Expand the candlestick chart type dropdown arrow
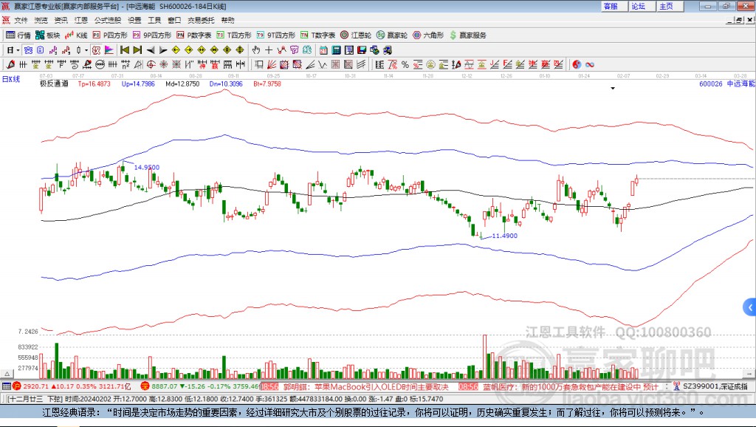756x427 pixels. coord(86,50)
